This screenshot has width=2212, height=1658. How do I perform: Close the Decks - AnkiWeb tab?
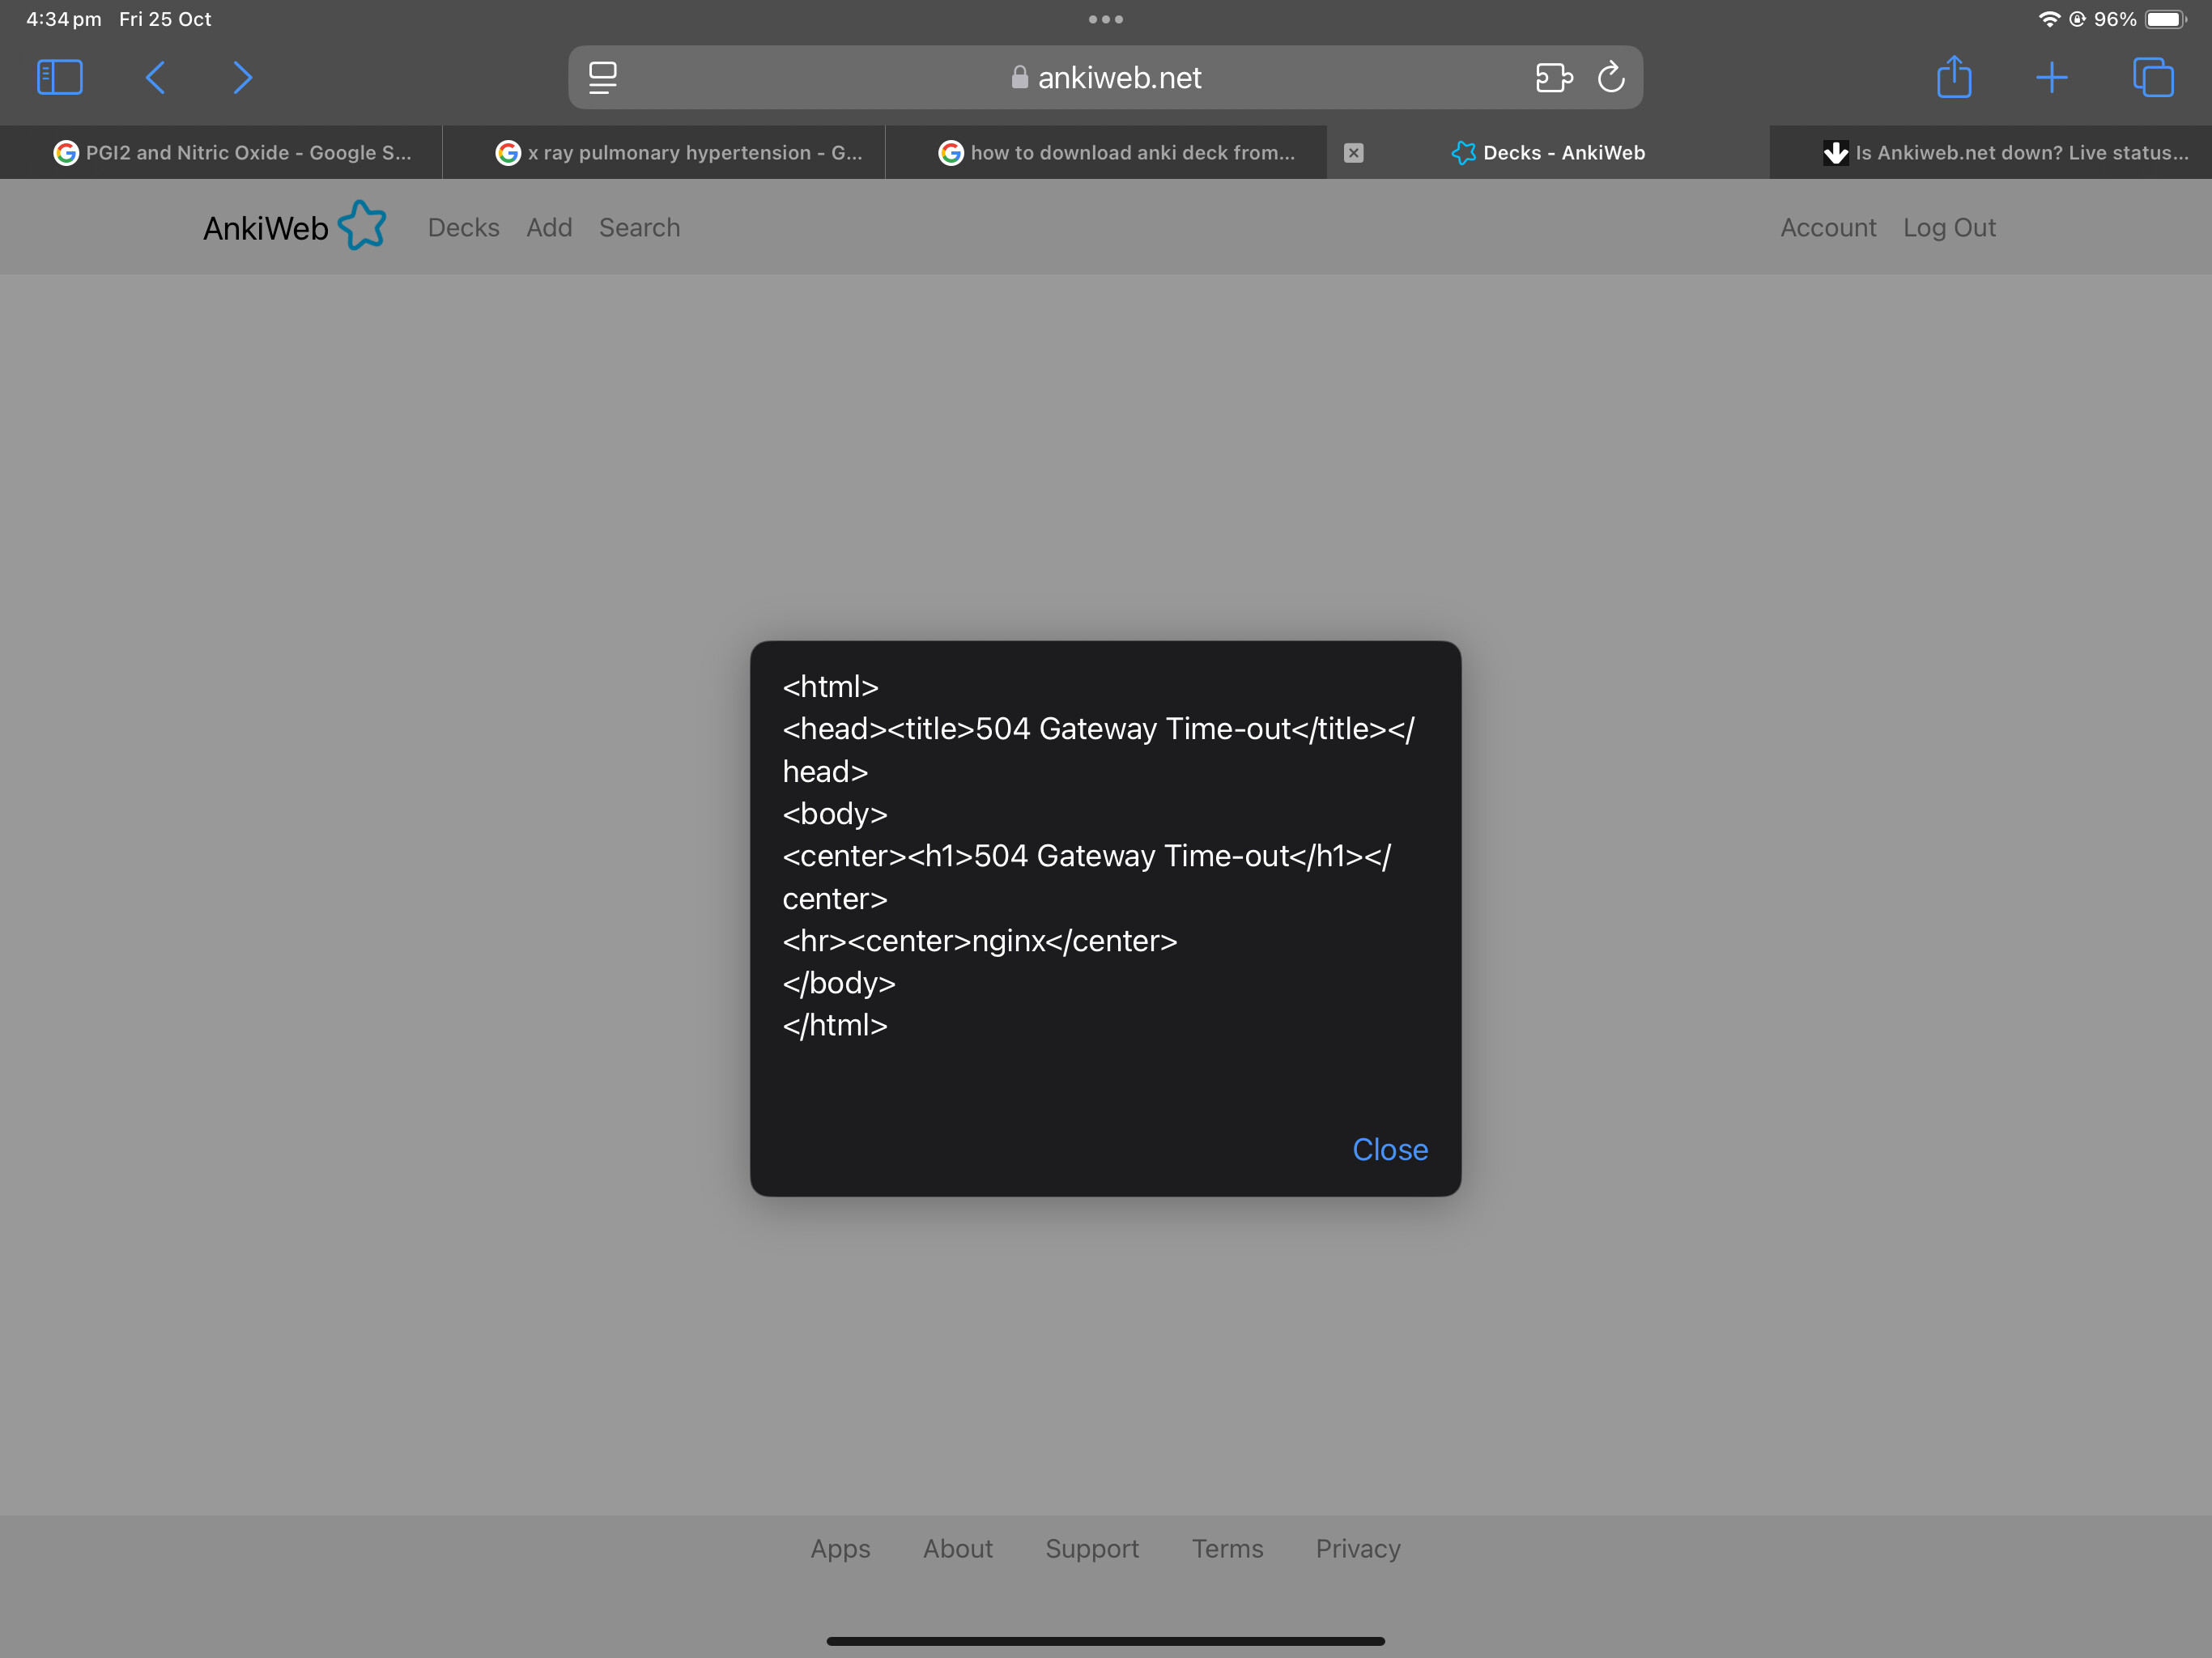pyautogui.click(x=1353, y=153)
